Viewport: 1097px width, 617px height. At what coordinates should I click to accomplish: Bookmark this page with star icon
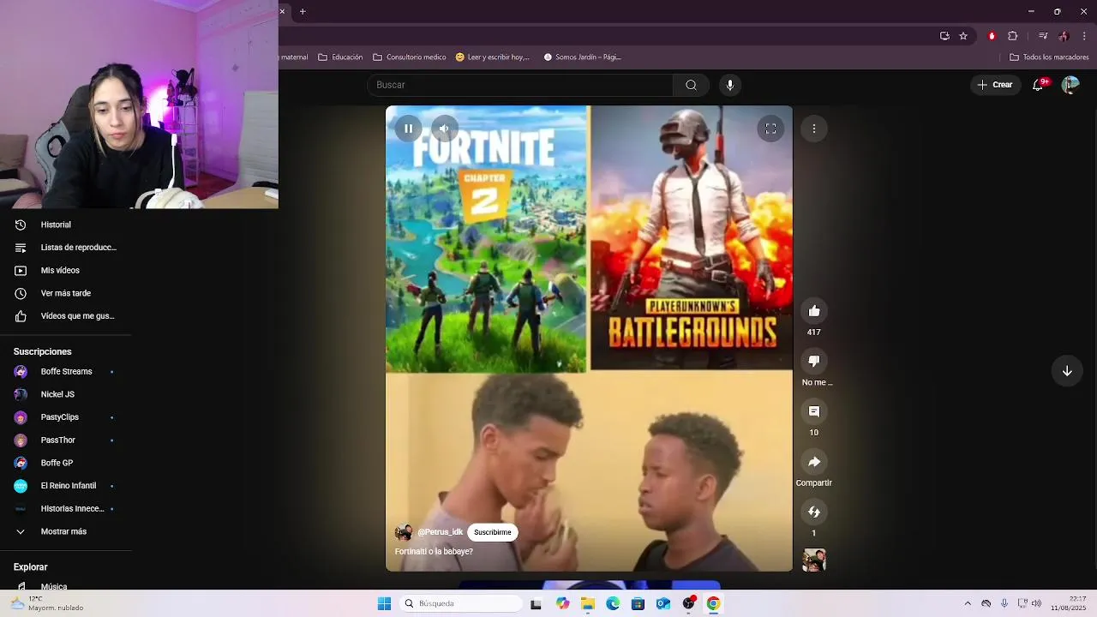tap(963, 36)
